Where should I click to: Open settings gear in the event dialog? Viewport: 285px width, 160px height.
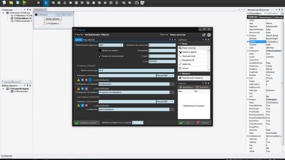tap(209, 35)
